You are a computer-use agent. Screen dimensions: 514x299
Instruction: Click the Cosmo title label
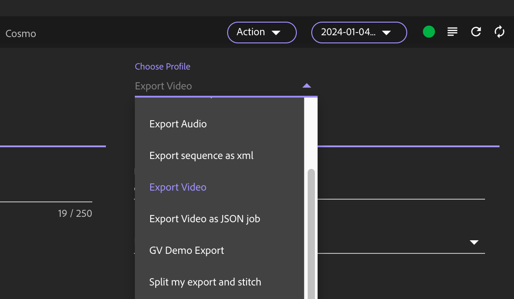[x=20, y=33]
